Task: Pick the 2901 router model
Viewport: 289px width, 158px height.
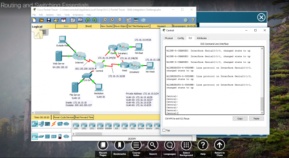Action: coord(84,126)
